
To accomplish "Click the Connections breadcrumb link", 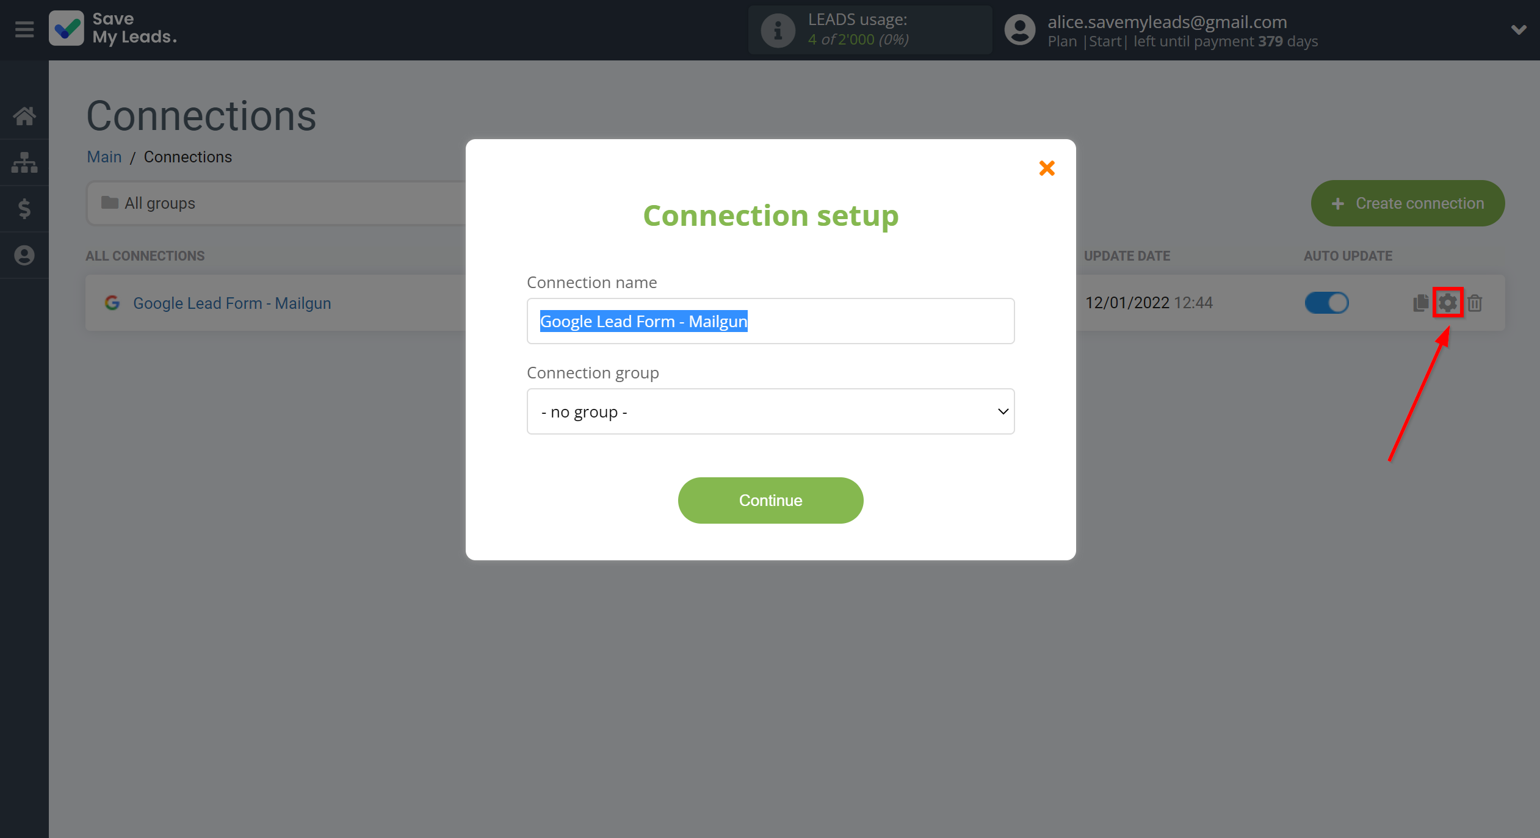I will click(188, 156).
